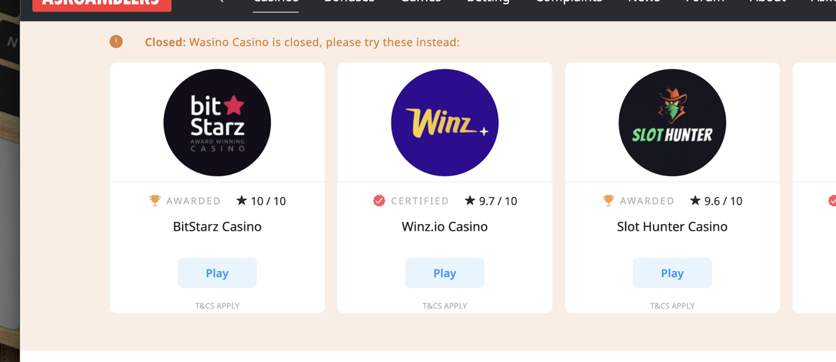Image resolution: width=836 pixels, height=362 pixels.
Task: Open the Slot Hunter Casino title link
Action: pos(672,227)
